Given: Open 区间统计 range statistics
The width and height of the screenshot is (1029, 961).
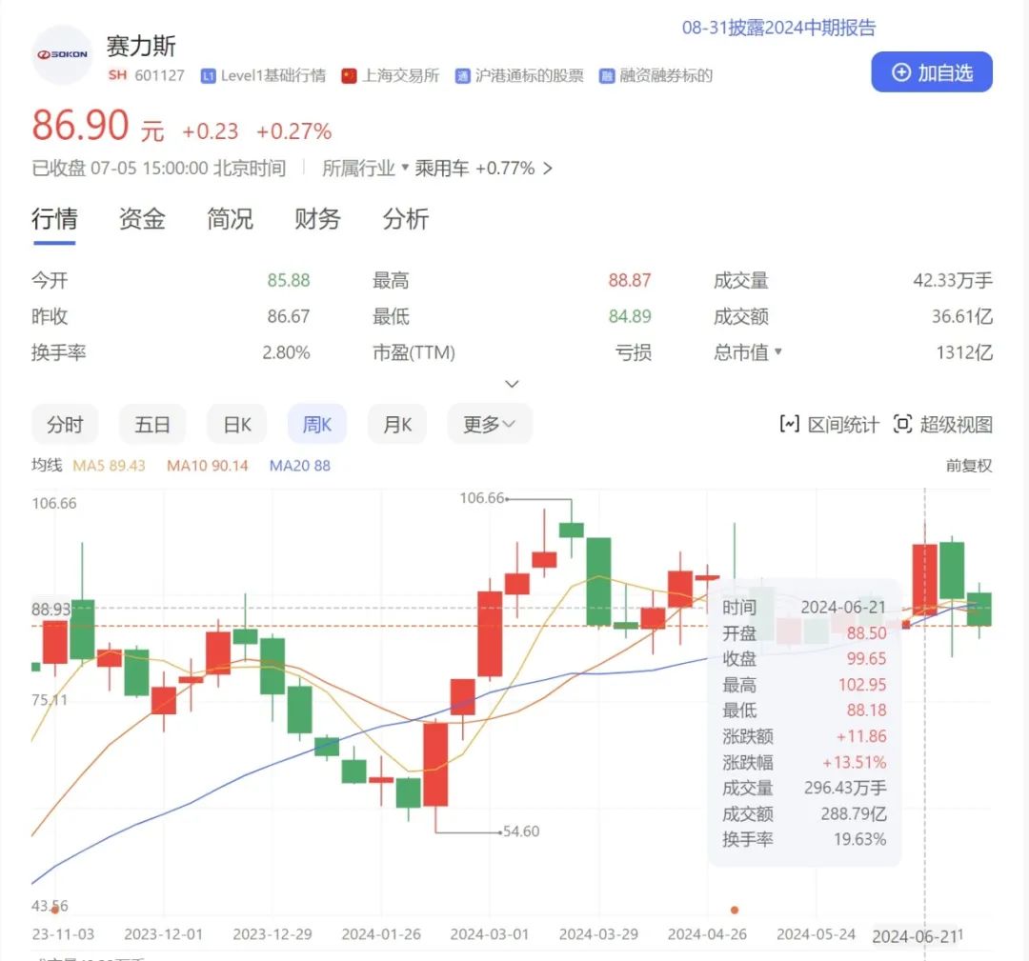Looking at the screenshot, I should [830, 425].
